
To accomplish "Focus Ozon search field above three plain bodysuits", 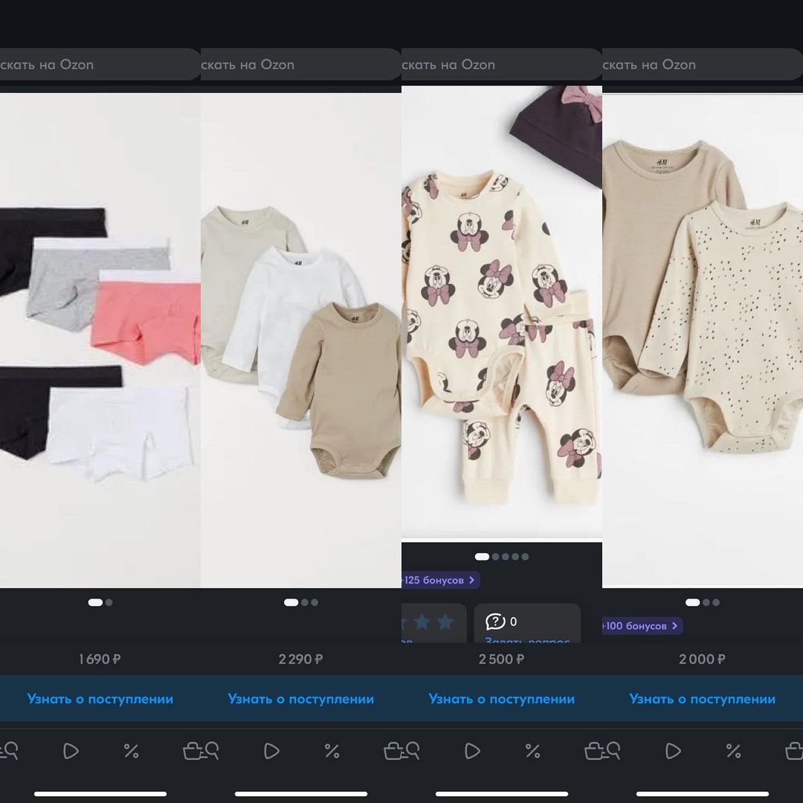I will click(x=301, y=65).
